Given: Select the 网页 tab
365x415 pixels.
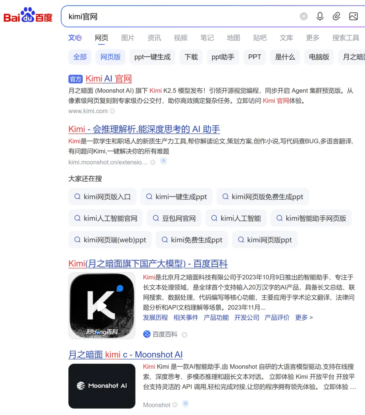Looking at the screenshot, I should pyautogui.click(x=102, y=38).
